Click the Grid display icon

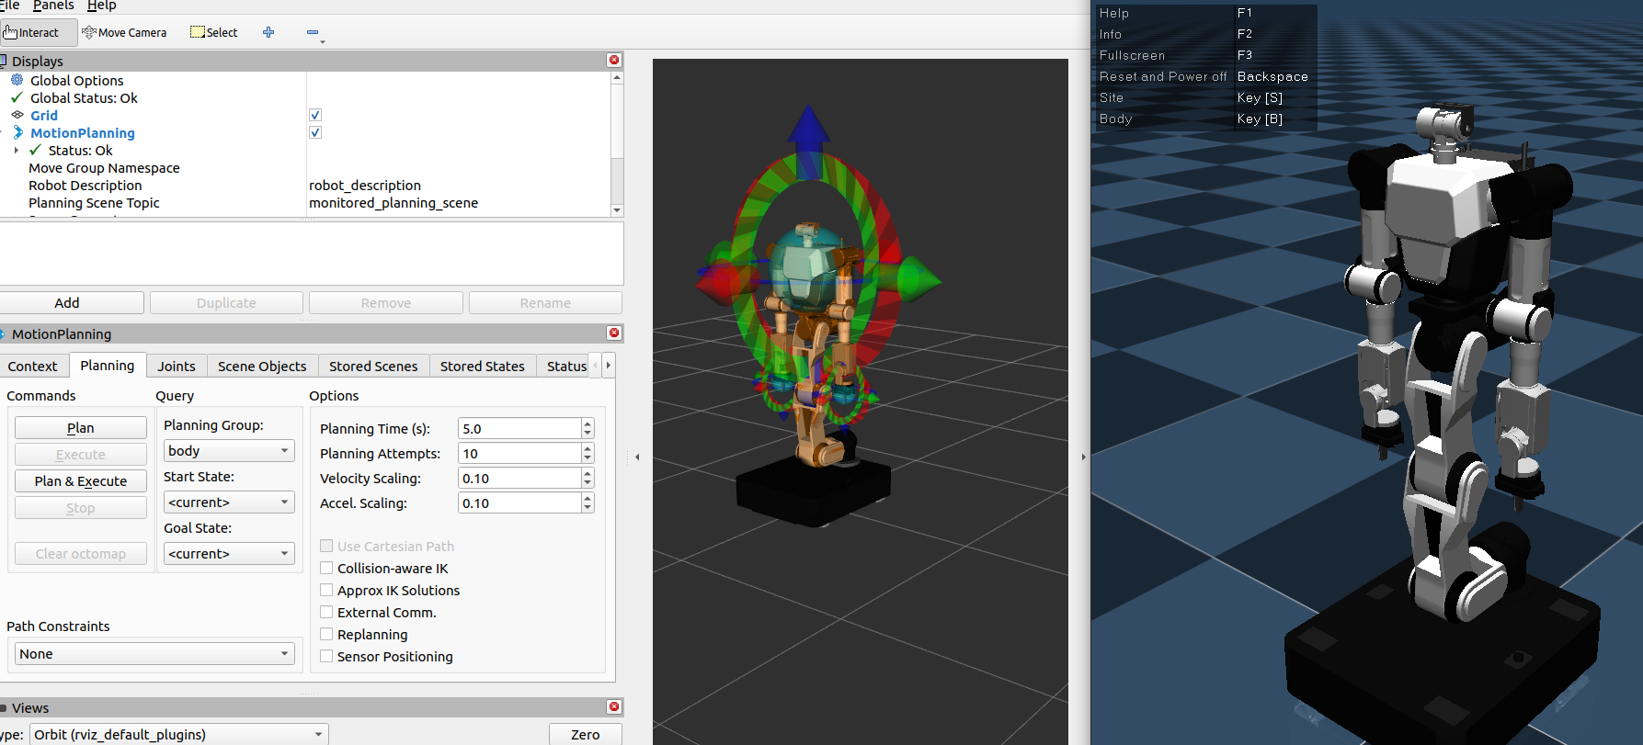coord(17,115)
